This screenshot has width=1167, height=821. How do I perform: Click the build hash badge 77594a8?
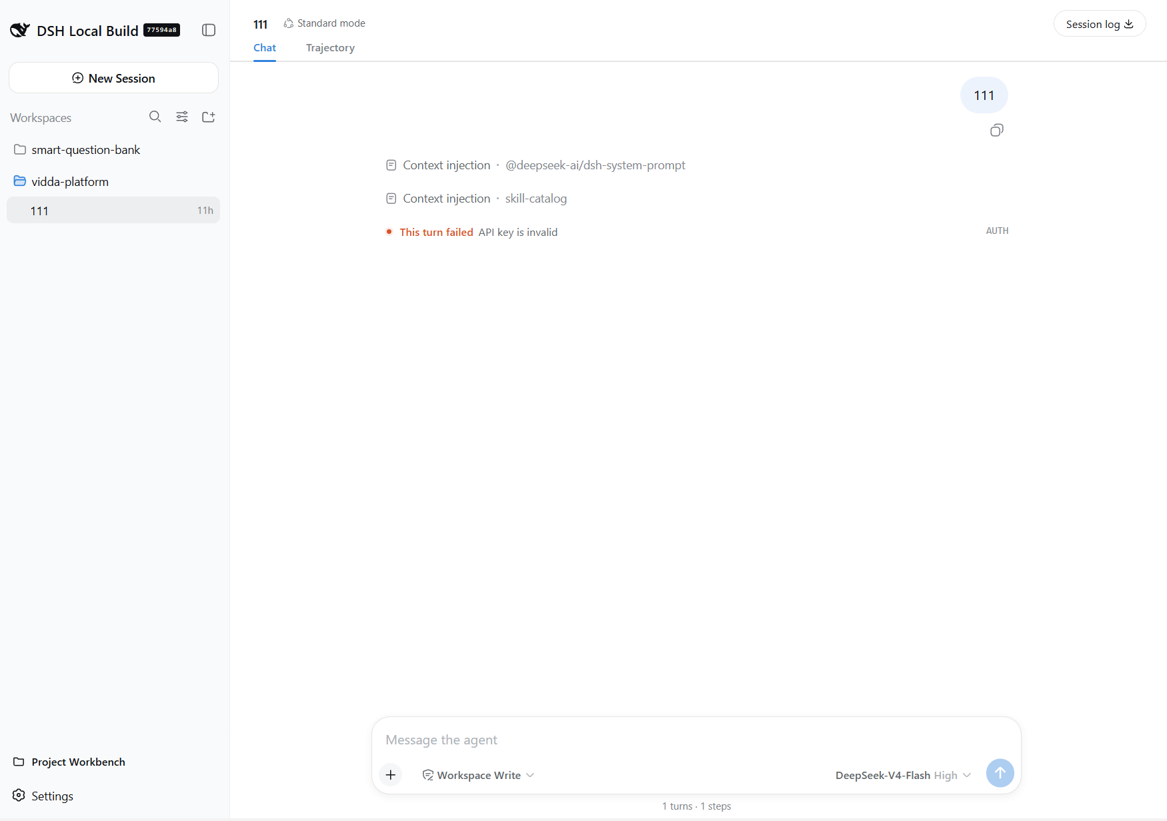click(x=161, y=30)
